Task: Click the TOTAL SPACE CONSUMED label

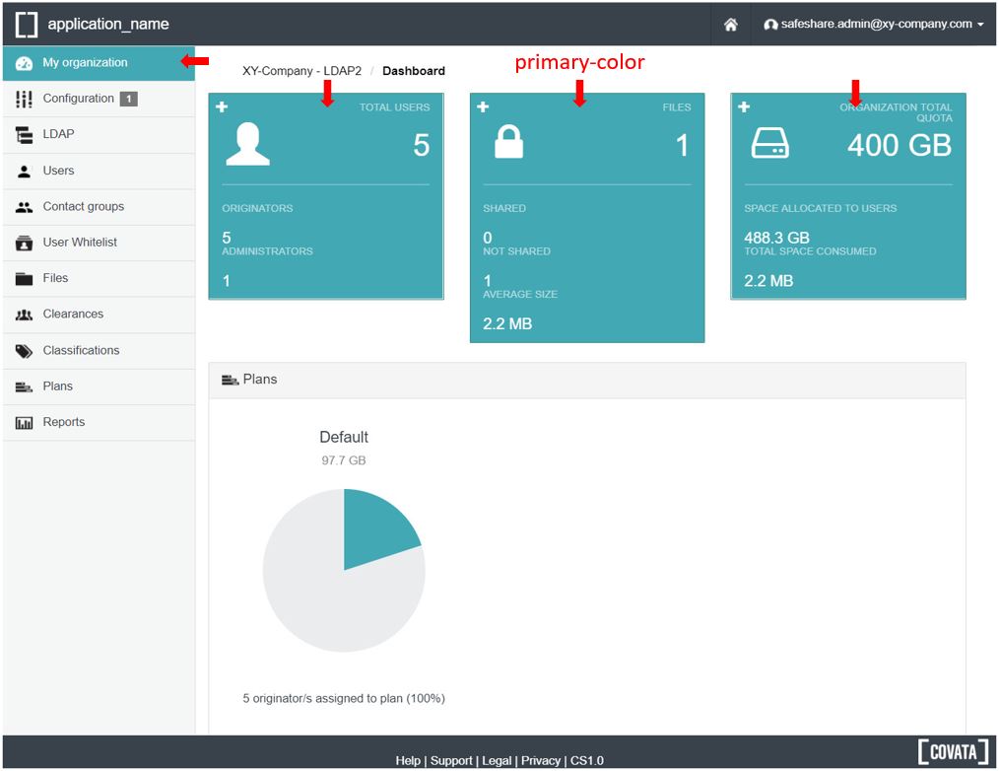Action: coord(810,251)
